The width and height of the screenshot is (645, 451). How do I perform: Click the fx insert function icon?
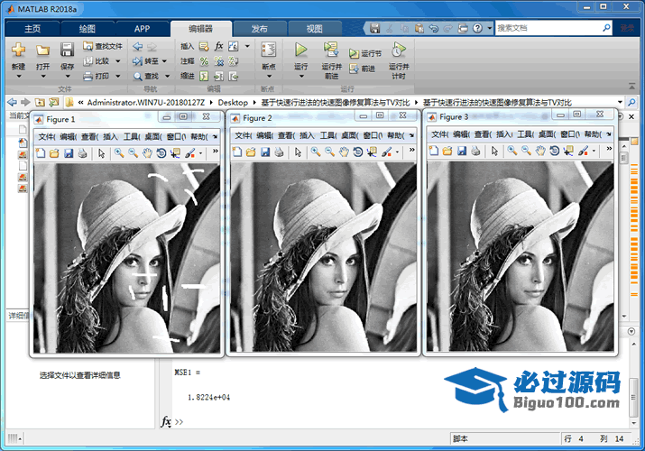tap(219, 46)
